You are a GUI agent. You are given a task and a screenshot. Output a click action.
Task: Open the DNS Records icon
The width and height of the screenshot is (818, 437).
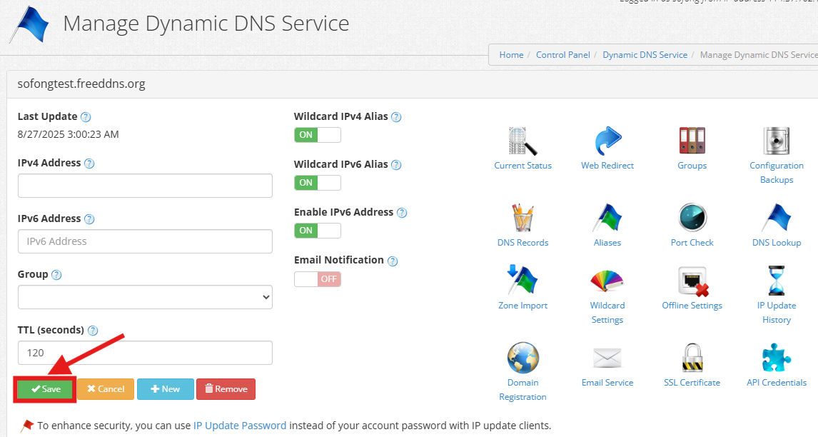tap(522, 218)
